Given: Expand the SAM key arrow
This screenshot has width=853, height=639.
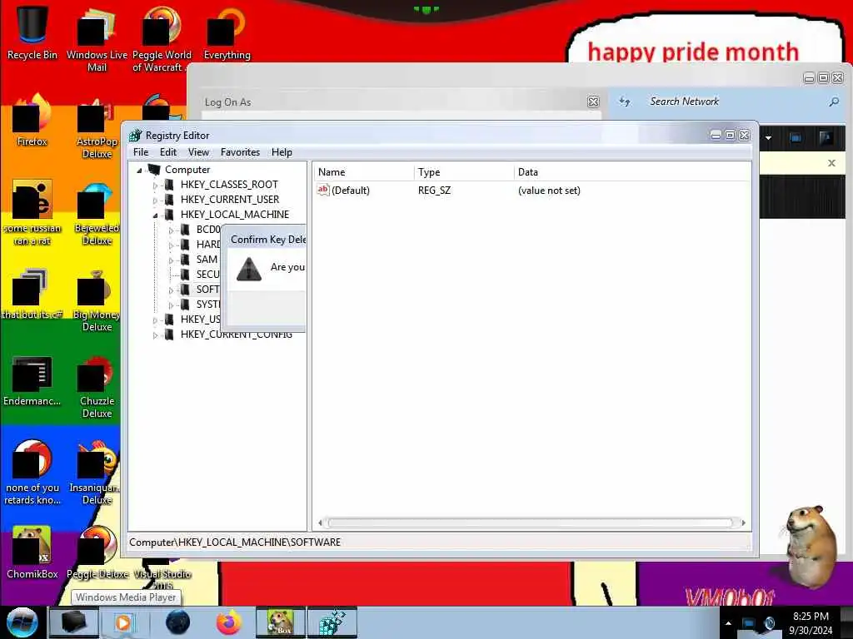Looking at the screenshot, I should tap(171, 260).
